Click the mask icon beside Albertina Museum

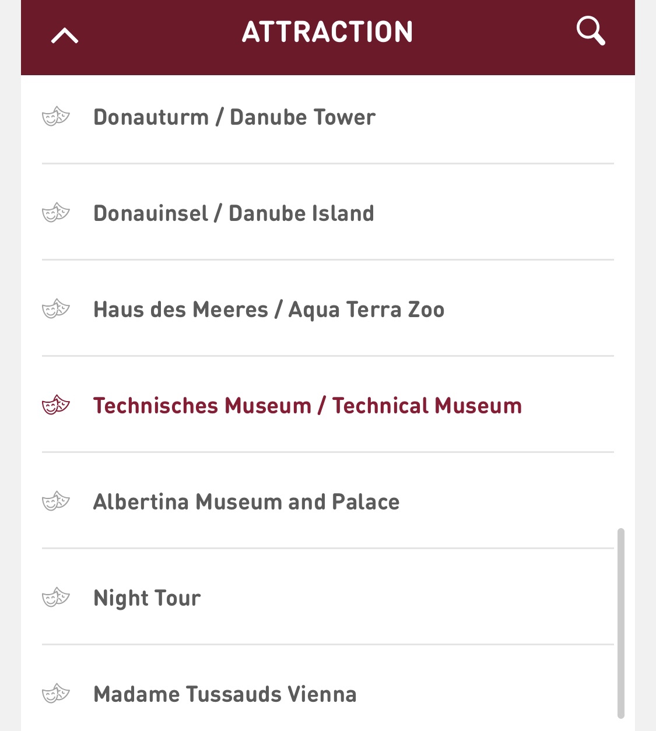pyautogui.click(x=56, y=501)
